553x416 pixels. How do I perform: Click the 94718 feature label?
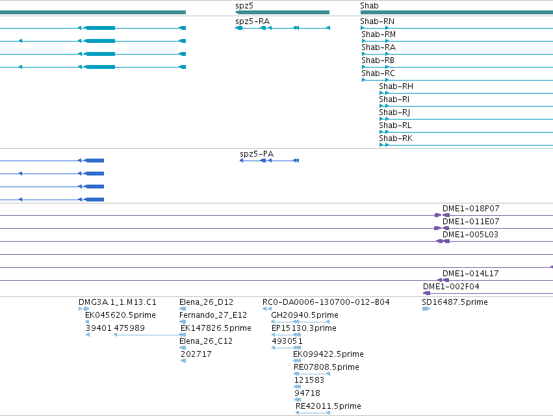tap(307, 393)
